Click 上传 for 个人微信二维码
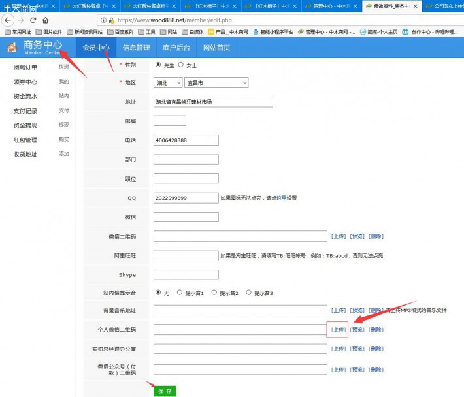The height and width of the screenshot is (397, 464). tap(339, 330)
